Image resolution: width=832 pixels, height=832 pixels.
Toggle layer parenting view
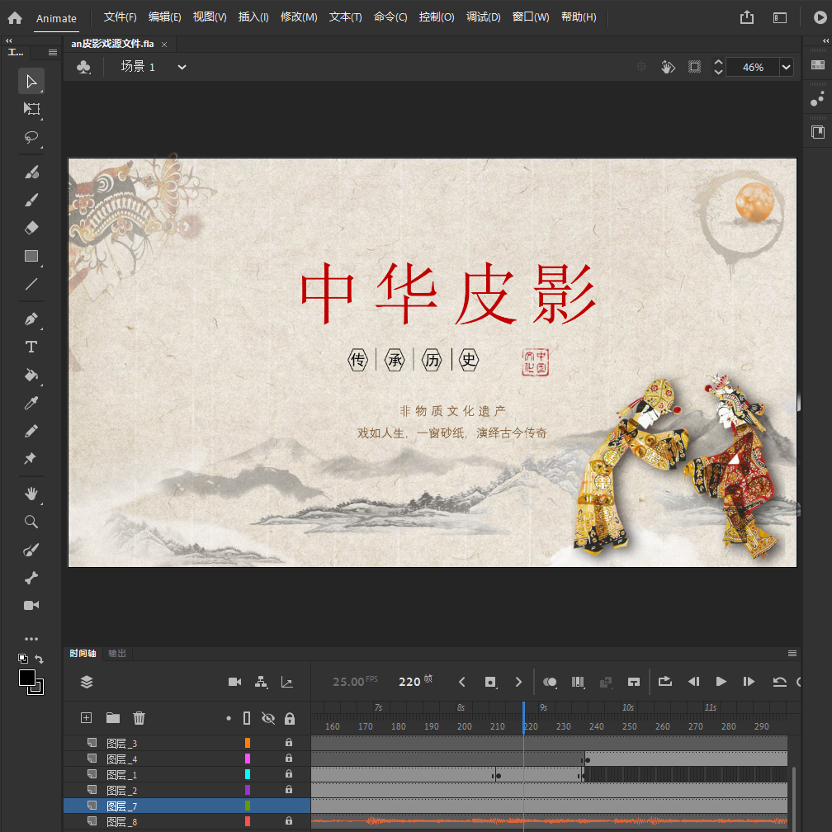[261, 682]
